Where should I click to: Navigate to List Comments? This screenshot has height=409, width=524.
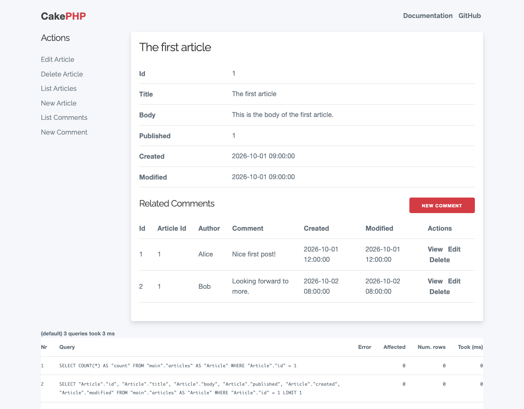coord(64,117)
